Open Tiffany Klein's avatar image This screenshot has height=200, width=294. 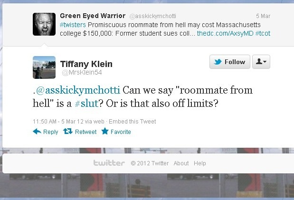(44, 67)
